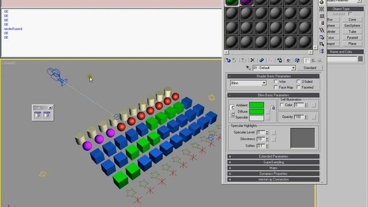The height and width of the screenshot is (207, 368).
Task: Expand the Maps rollout
Action: (273, 168)
